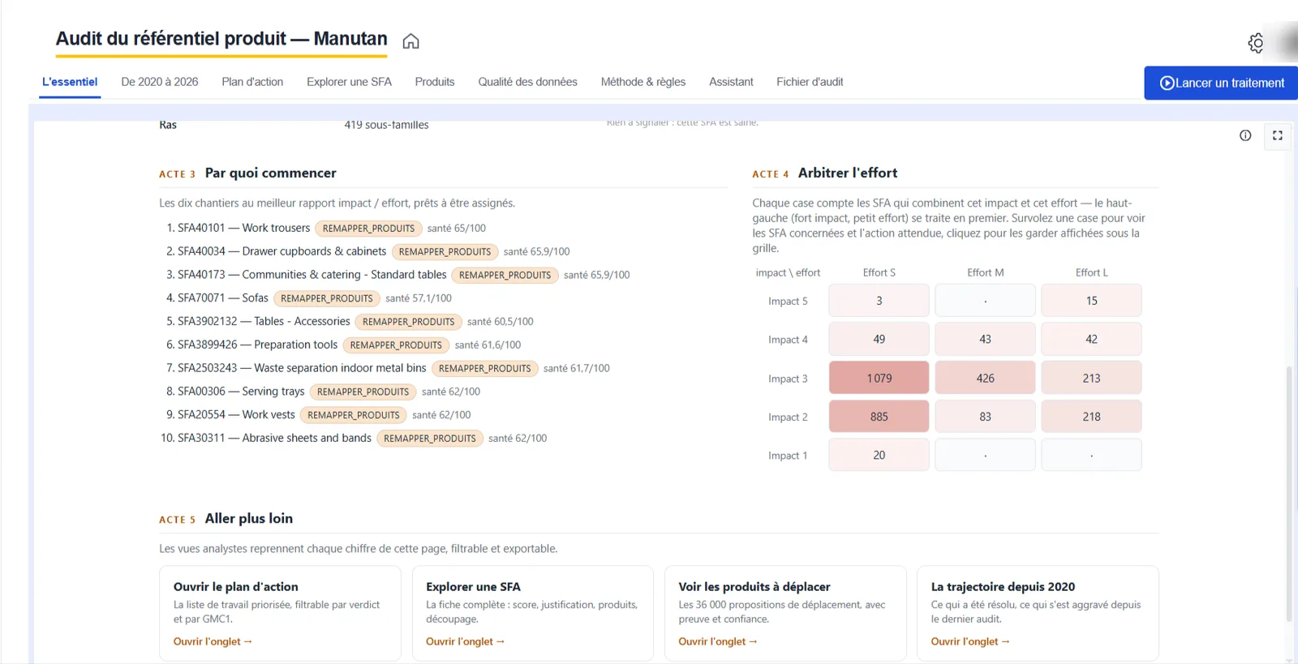The width and height of the screenshot is (1298, 664).
Task: Click SFA40101 — Work trousers entry
Action: click(244, 229)
